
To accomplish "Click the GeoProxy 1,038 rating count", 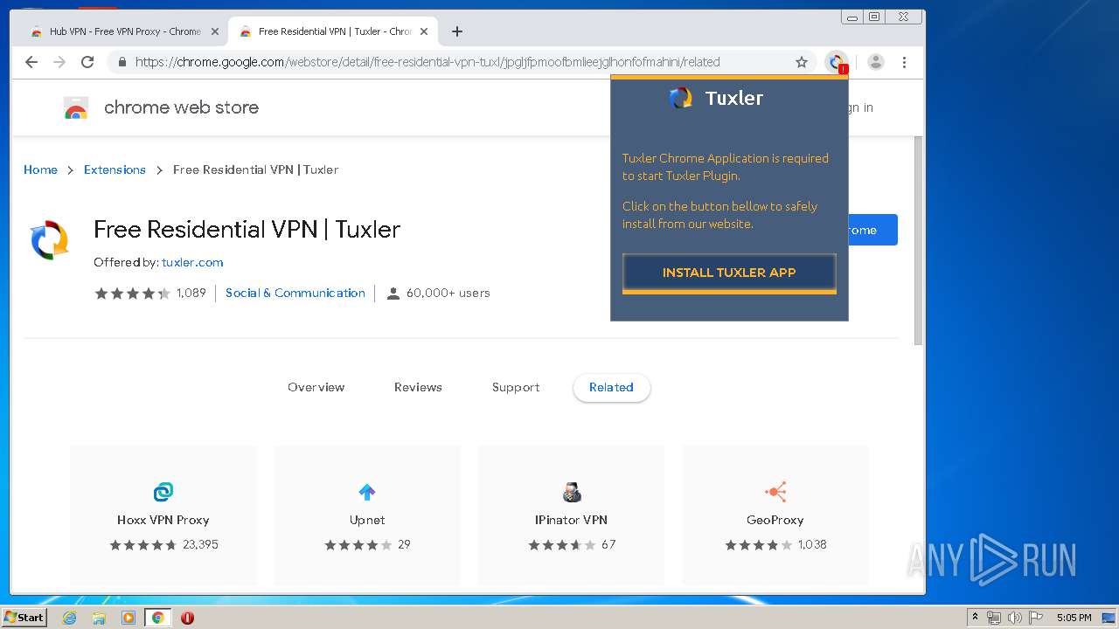I will coord(812,544).
